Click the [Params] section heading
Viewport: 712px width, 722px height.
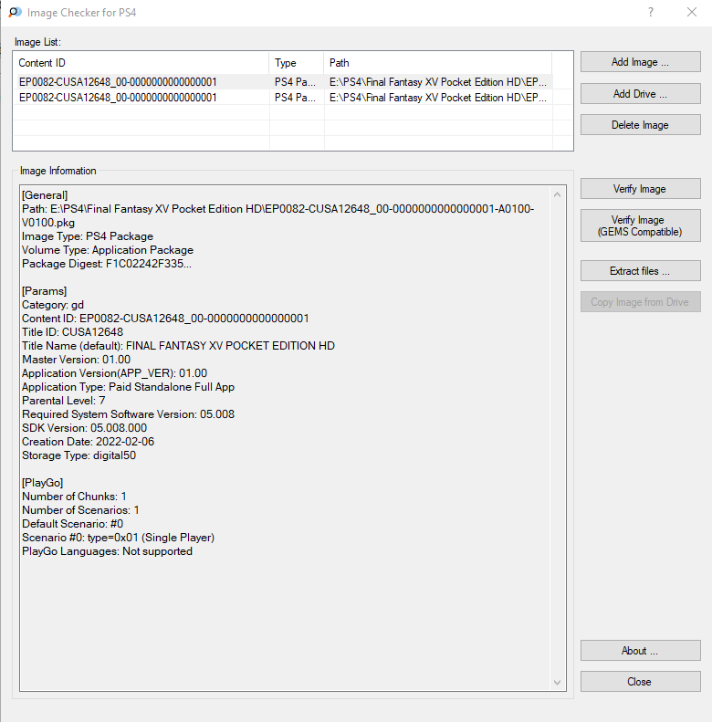coord(44,291)
